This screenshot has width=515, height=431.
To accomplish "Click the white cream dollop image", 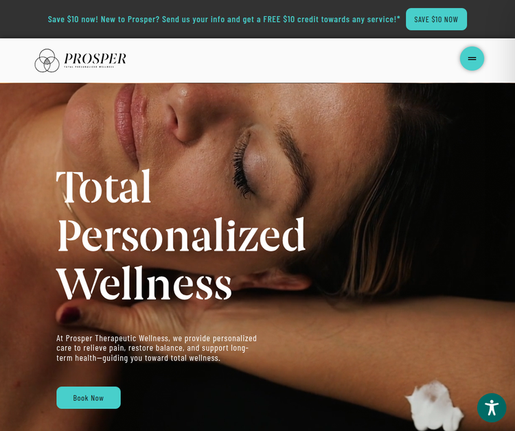I will 434,406.
